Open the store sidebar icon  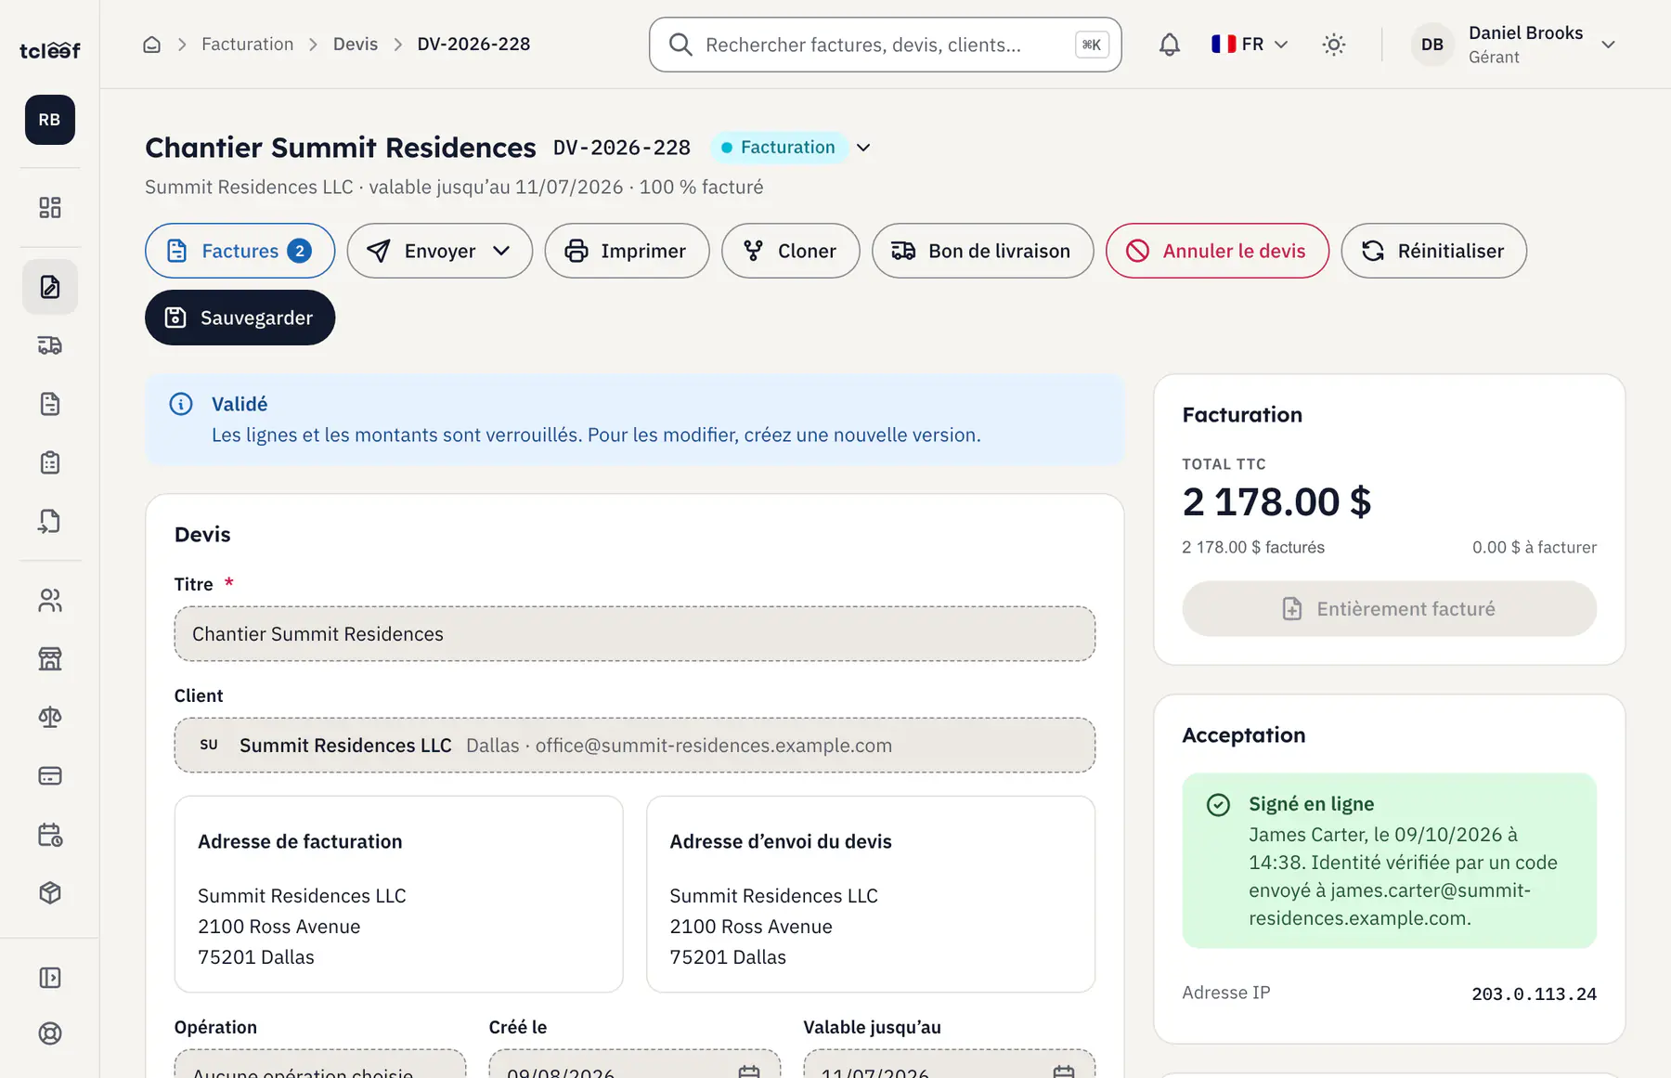(50, 659)
